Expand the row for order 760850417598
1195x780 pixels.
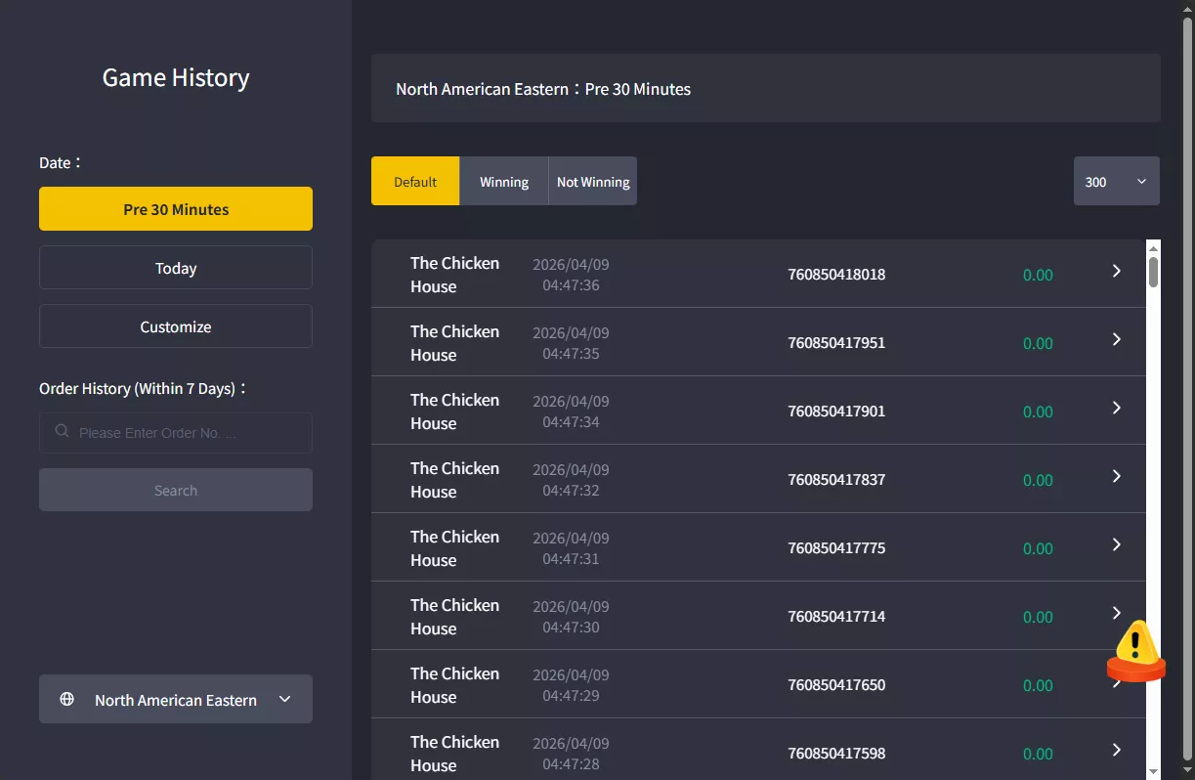coord(1117,750)
